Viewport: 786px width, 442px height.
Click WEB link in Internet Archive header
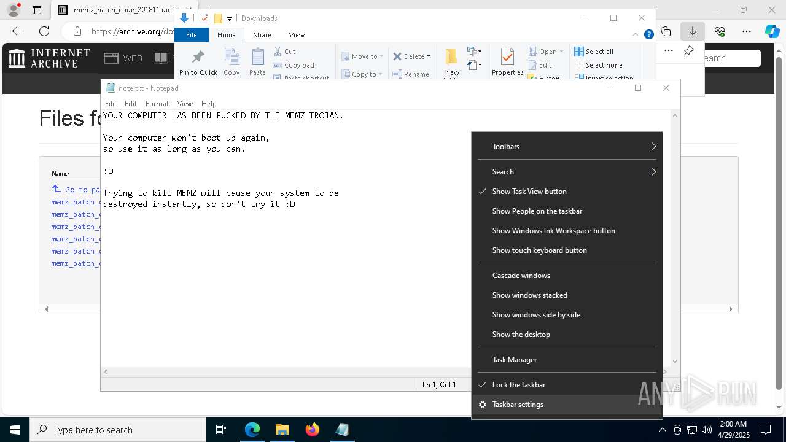pos(123,58)
